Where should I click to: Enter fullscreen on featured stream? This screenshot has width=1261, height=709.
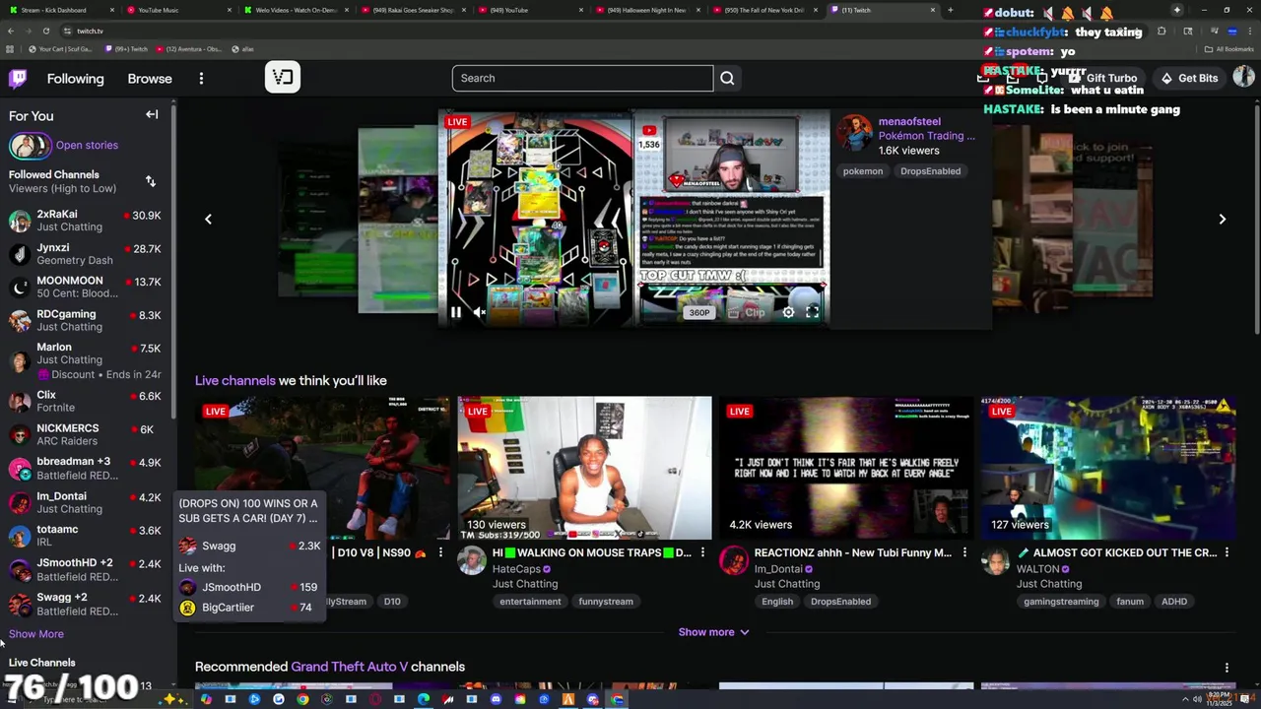point(812,312)
